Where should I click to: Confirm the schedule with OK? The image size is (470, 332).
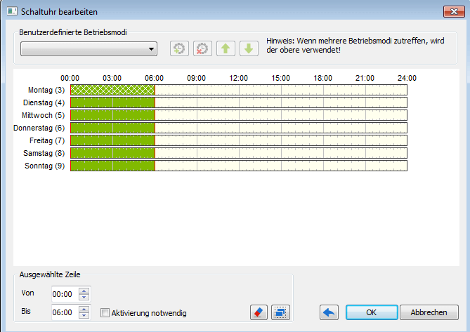[x=371, y=312]
